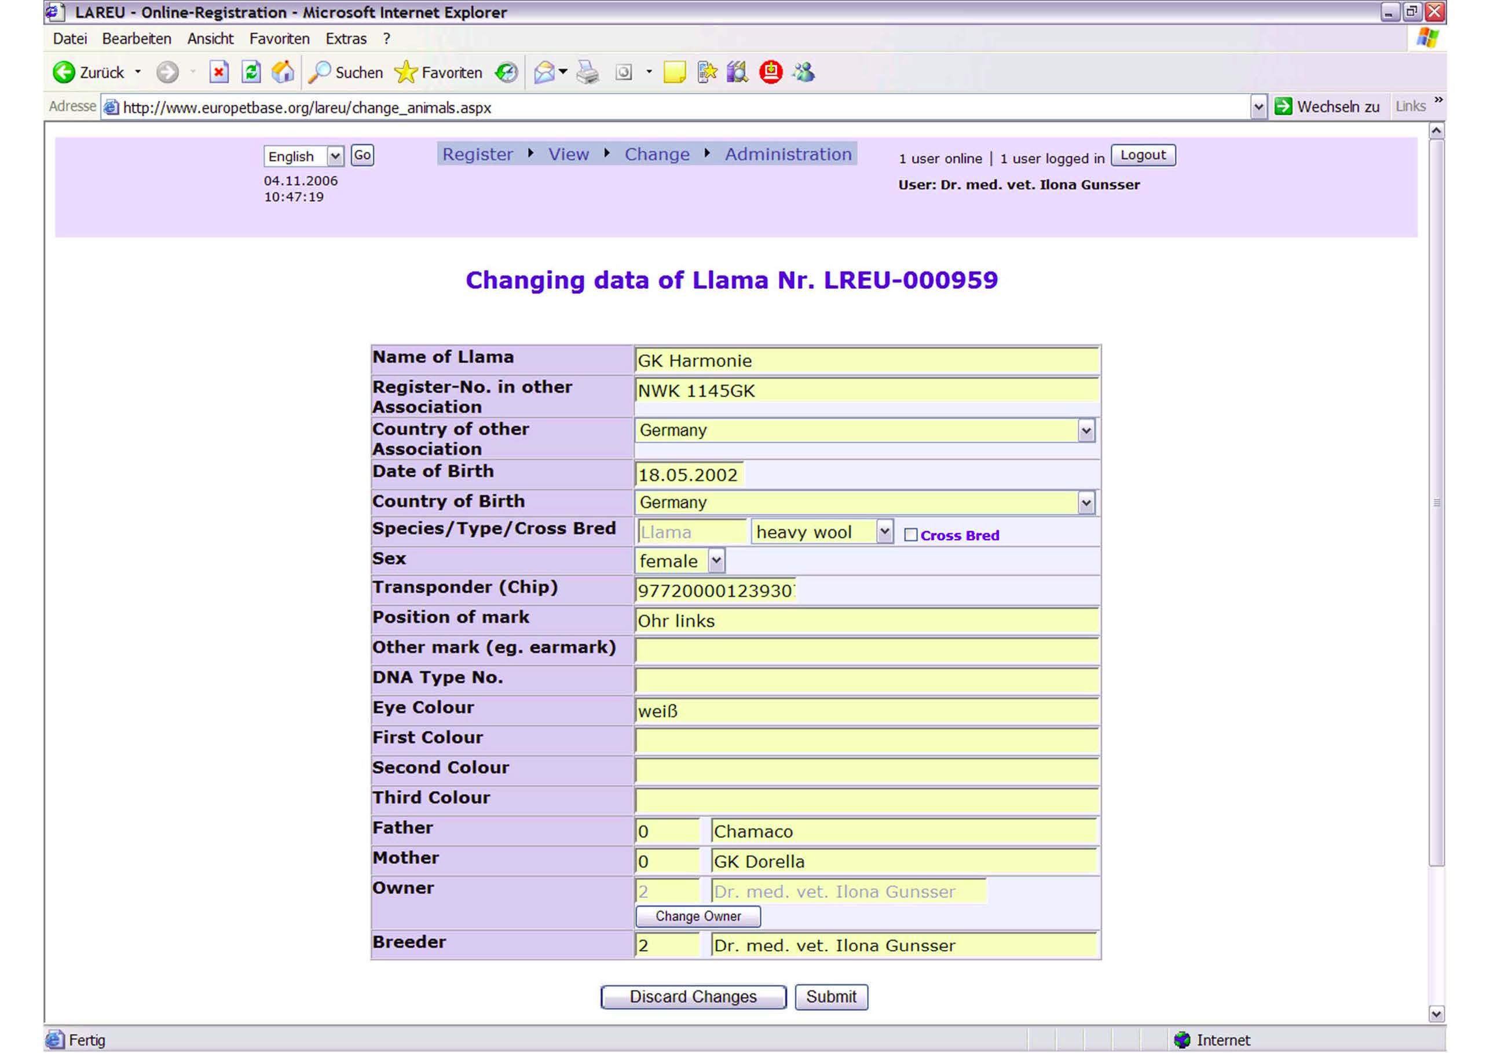This screenshot has height=1053, width=1490.
Task: Click the Father name field Chamaco
Action: [x=903, y=831]
